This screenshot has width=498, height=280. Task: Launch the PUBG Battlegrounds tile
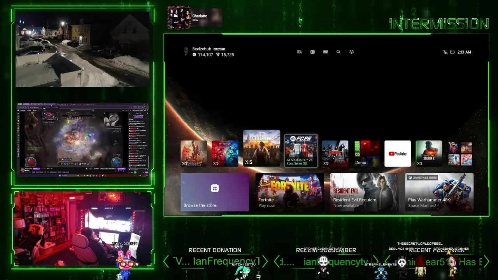[x=261, y=148]
